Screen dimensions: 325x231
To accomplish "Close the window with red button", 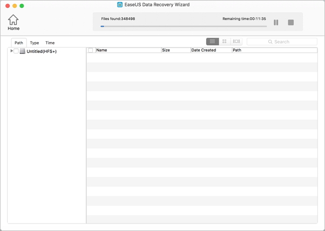I will coord(8,6).
